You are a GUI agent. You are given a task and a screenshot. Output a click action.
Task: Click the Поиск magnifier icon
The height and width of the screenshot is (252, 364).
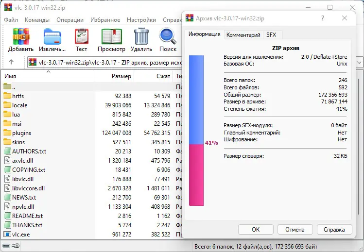click(x=168, y=36)
